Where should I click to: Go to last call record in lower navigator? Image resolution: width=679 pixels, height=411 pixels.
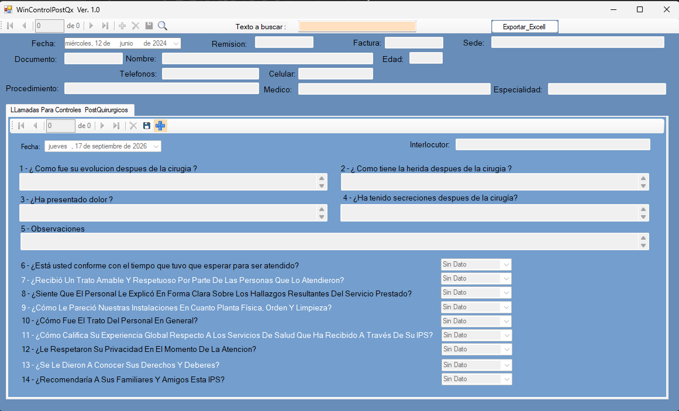click(116, 126)
